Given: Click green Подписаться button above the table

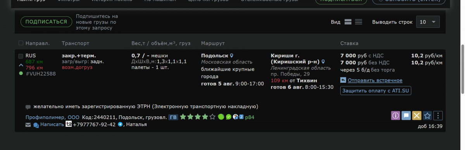Looking at the screenshot, I should coord(46,22).
